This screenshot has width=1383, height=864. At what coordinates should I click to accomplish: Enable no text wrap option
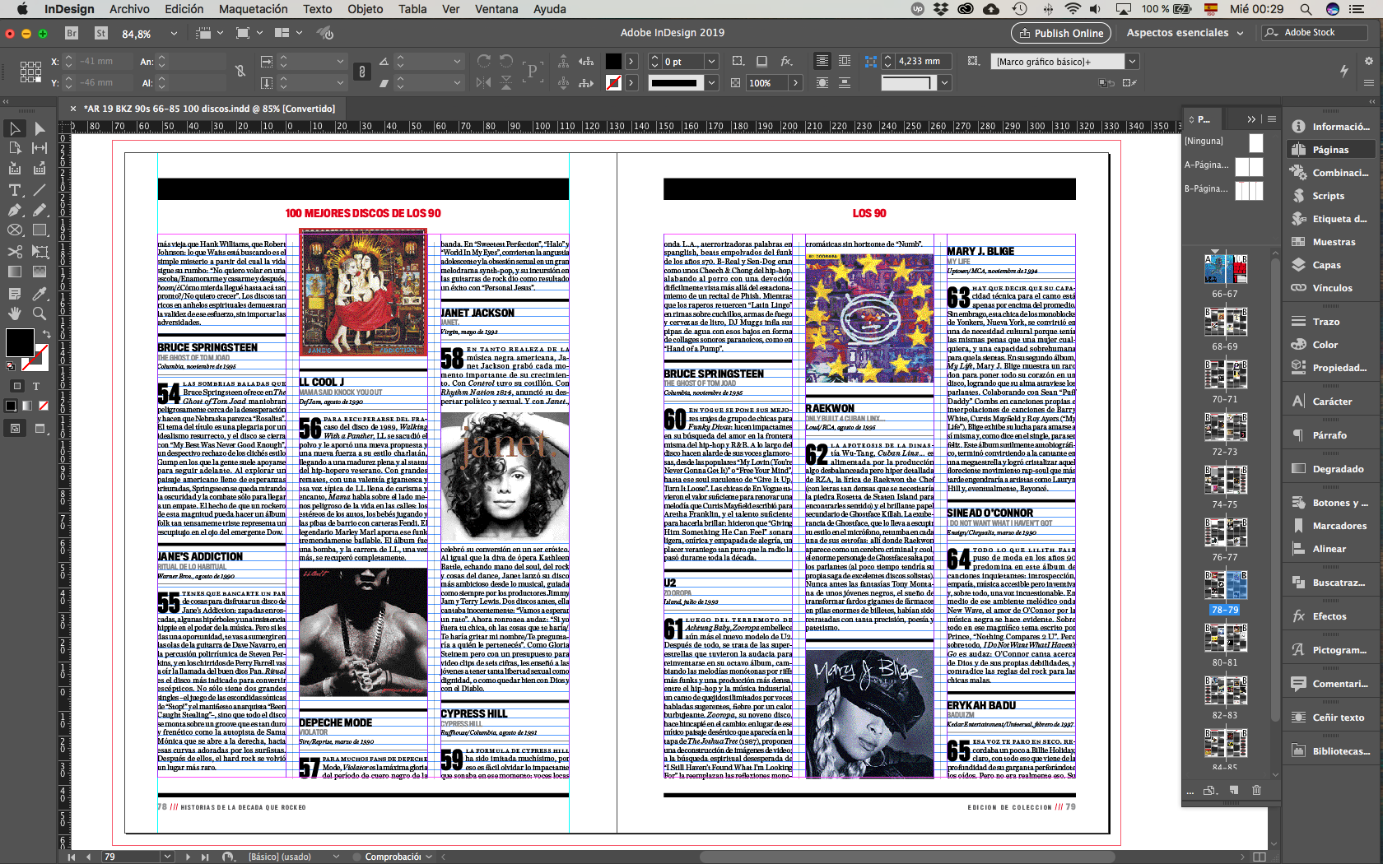point(822,61)
